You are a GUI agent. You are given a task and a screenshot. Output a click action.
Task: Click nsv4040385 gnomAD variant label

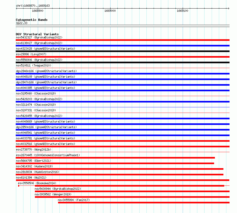[x=46, y=88]
